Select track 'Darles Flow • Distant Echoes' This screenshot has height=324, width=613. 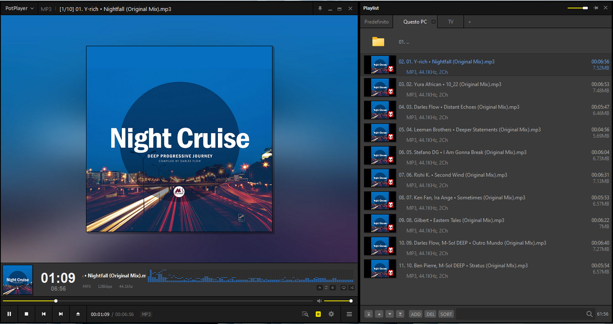tap(487, 110)
